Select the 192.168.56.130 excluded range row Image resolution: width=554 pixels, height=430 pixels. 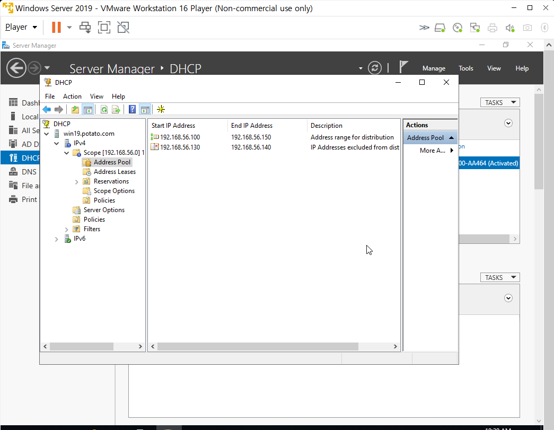(x=275, y=147)
